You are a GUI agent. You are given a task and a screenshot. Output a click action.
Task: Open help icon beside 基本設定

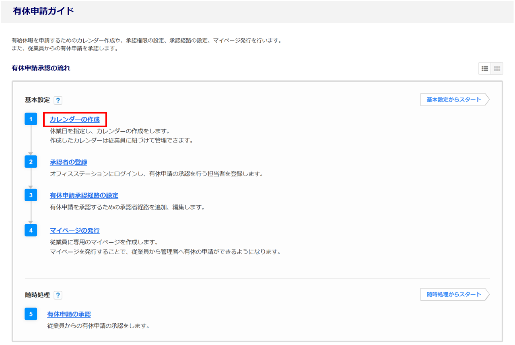point(58,100)
